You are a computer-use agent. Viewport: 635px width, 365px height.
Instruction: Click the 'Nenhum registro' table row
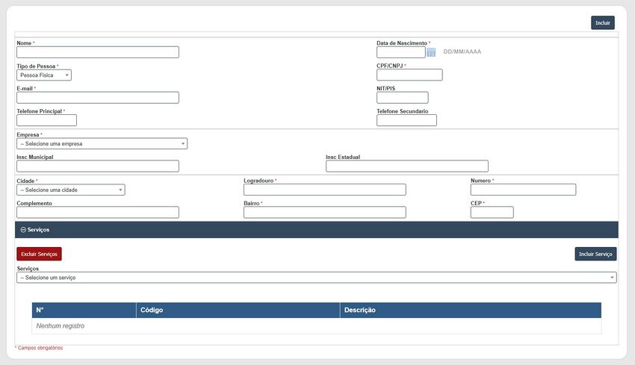(x=317, y=325)
